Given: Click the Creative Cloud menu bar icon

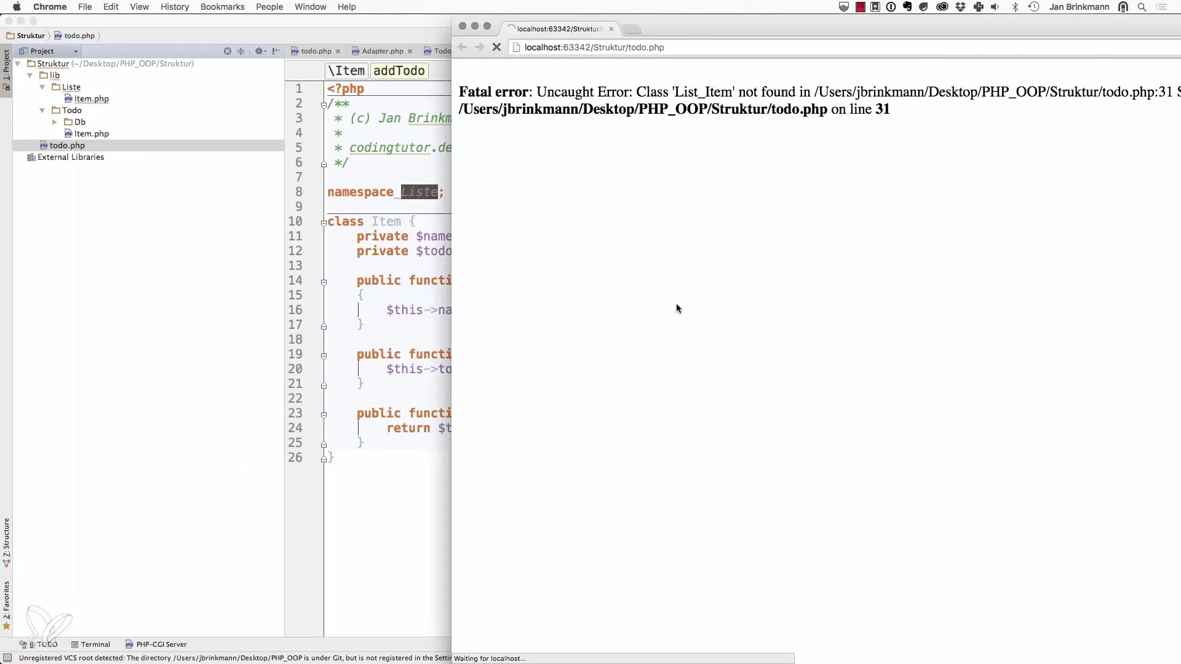Looking at the screenshot, I should [942, 7].
